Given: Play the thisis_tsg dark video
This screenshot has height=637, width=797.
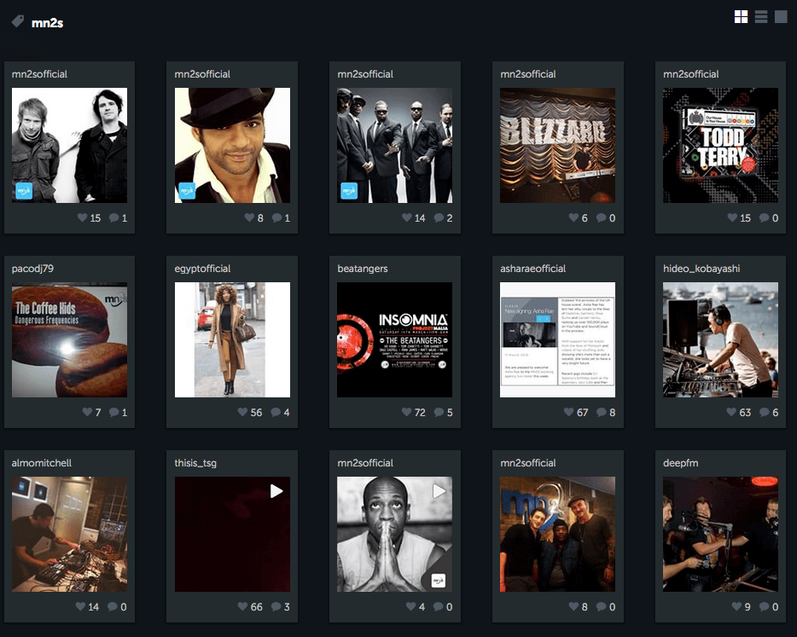Looking at the screenshot, I should pos(276,491).
